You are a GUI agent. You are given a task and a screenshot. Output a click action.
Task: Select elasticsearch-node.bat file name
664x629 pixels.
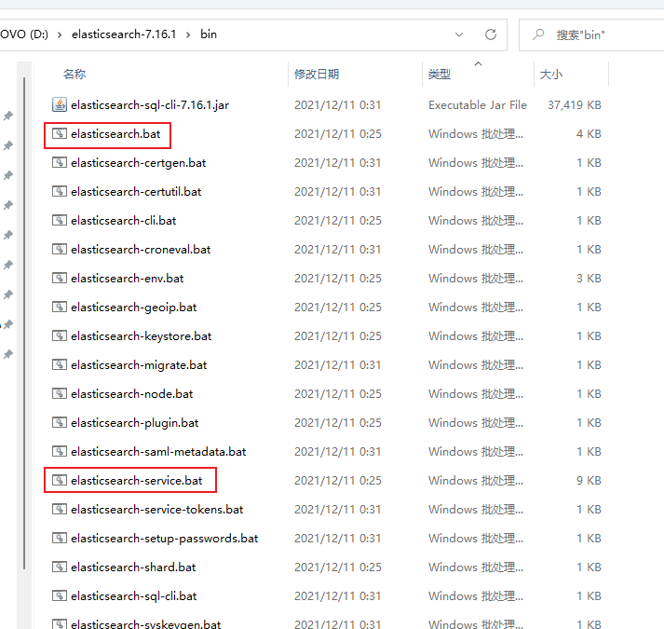pos(131,394)
